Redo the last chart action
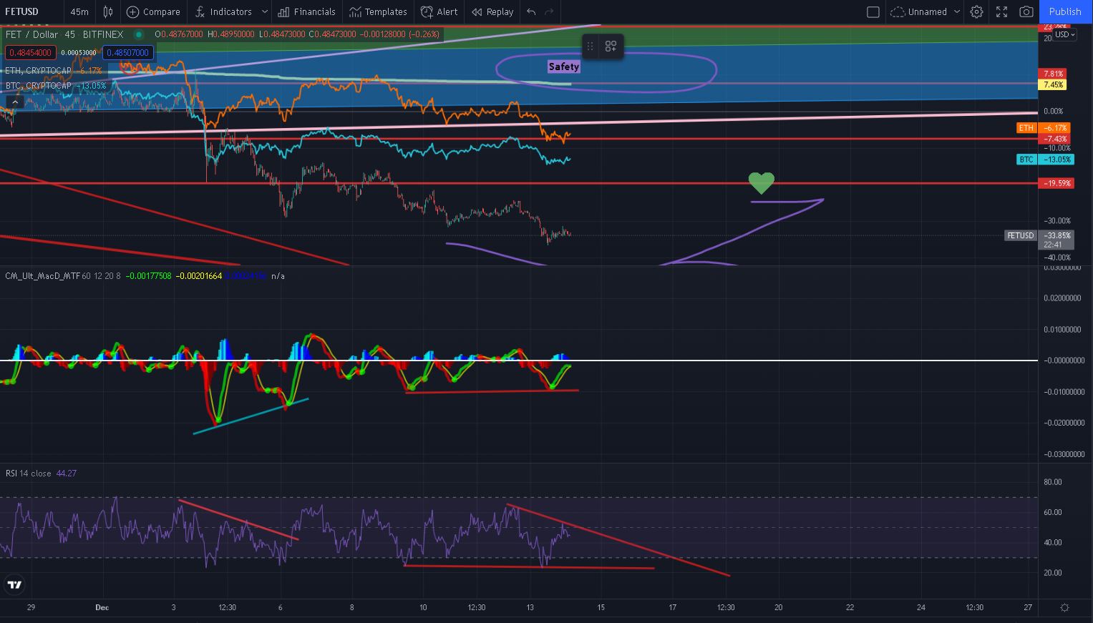Viewport: 1093px width, 623px height. pyautogui.click(x=550, y=11)
